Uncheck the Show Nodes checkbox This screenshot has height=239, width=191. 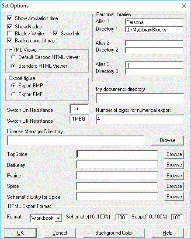tap(10, 27)
